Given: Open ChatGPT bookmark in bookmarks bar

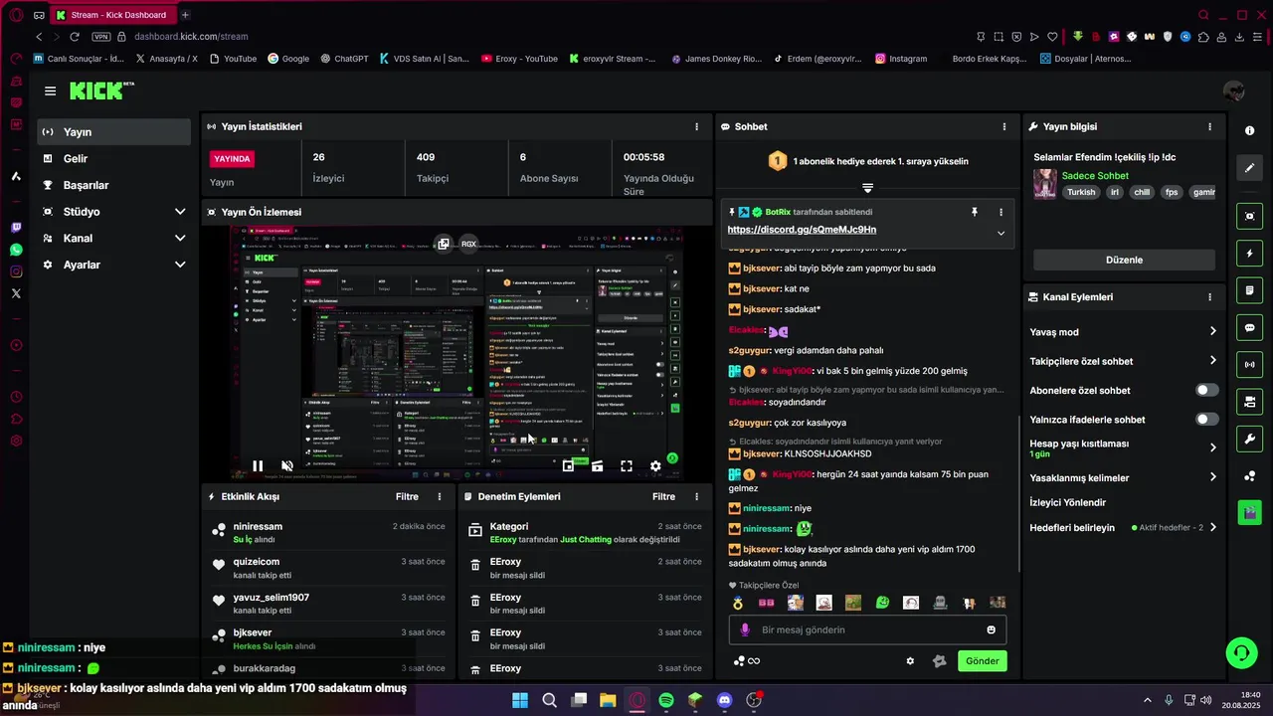Looking at the screenshot, I should coord(344,59).
